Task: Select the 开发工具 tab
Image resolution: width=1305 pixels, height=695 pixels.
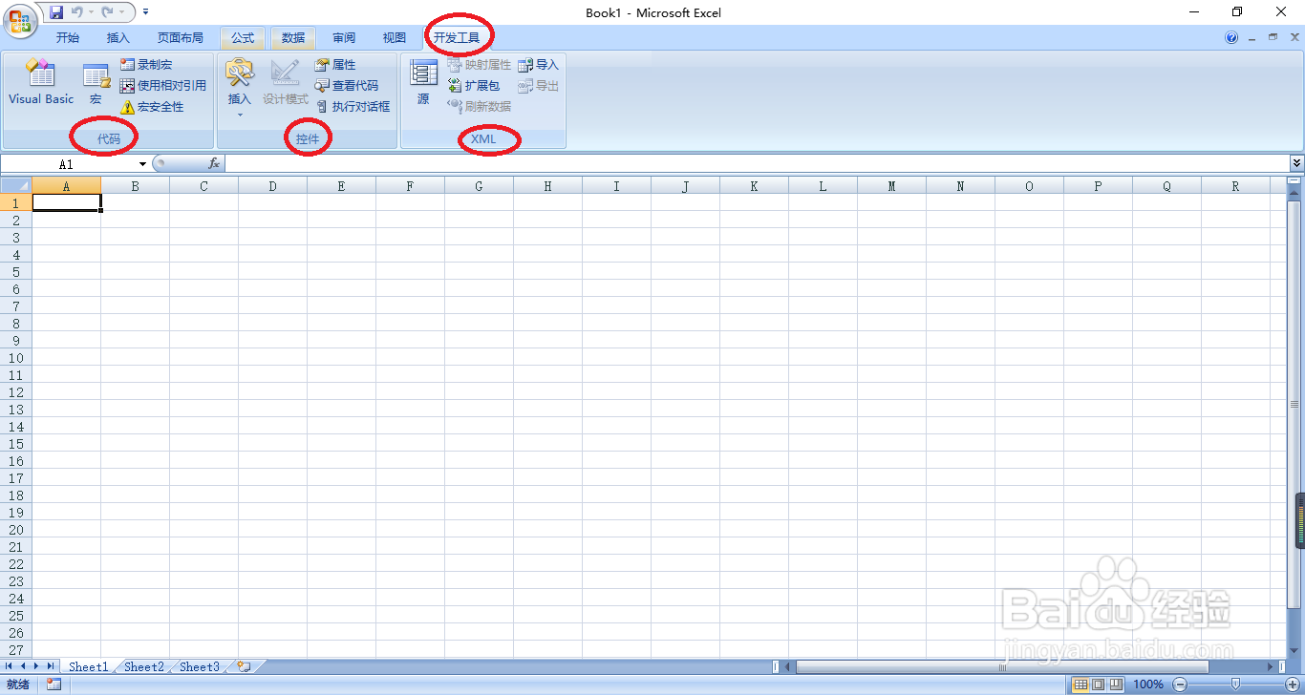Action: pyautogui.click(x=457, y=38)
